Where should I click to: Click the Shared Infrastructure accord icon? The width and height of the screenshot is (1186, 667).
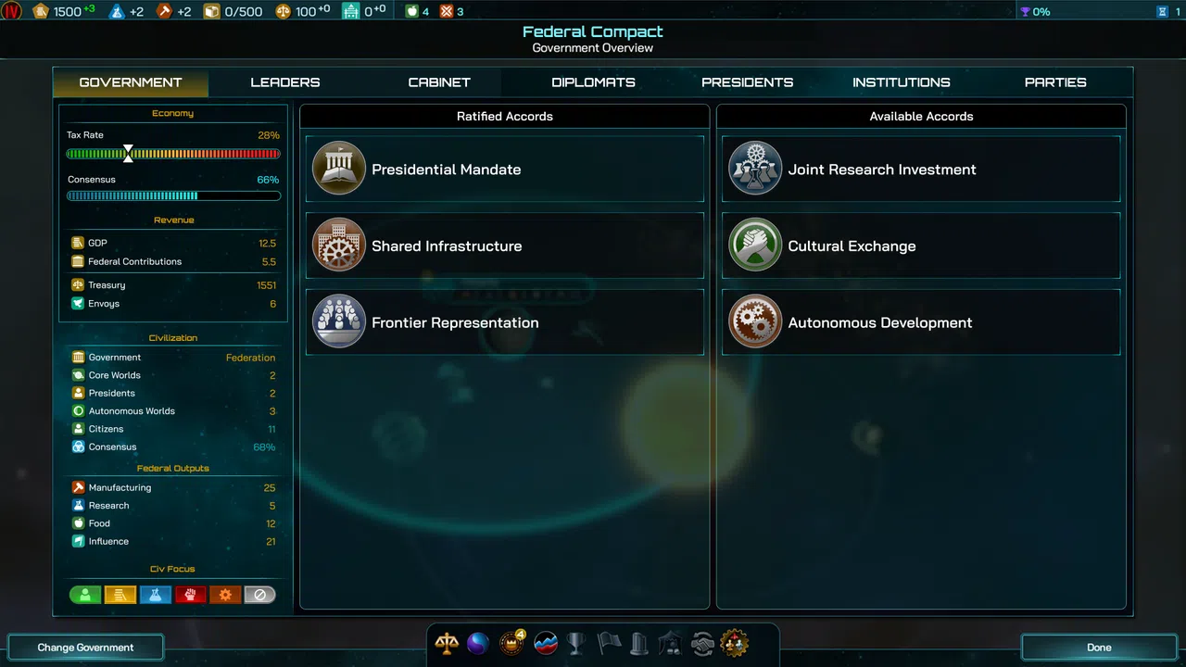(339, 245)
